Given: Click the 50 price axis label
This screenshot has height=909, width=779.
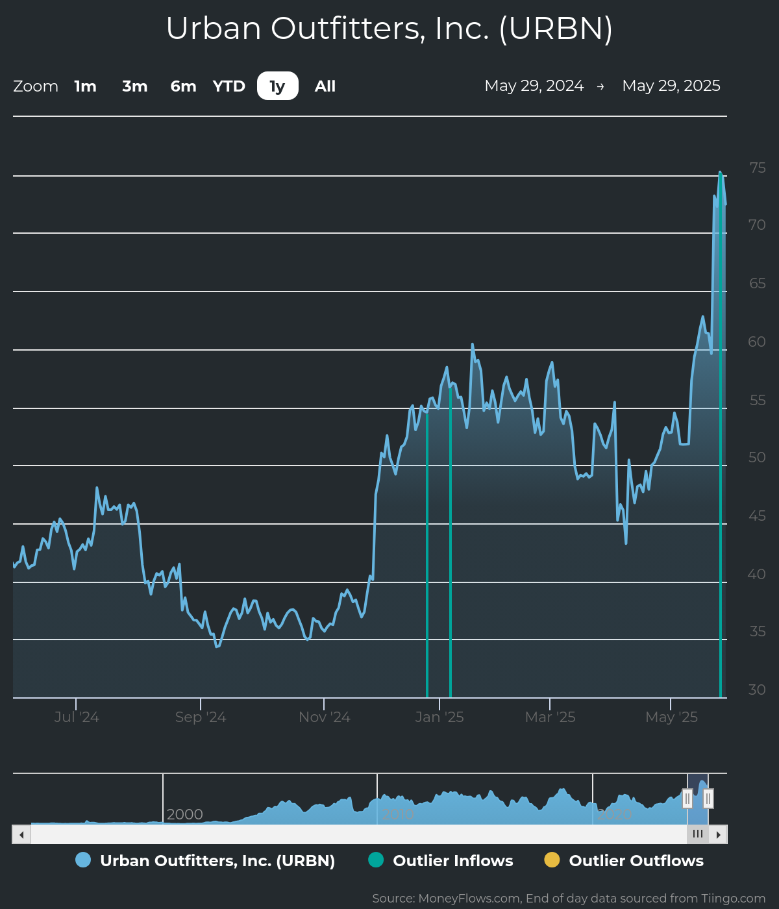Looking at the screenshot, I should pyautogui.click(x=757, y=457).
